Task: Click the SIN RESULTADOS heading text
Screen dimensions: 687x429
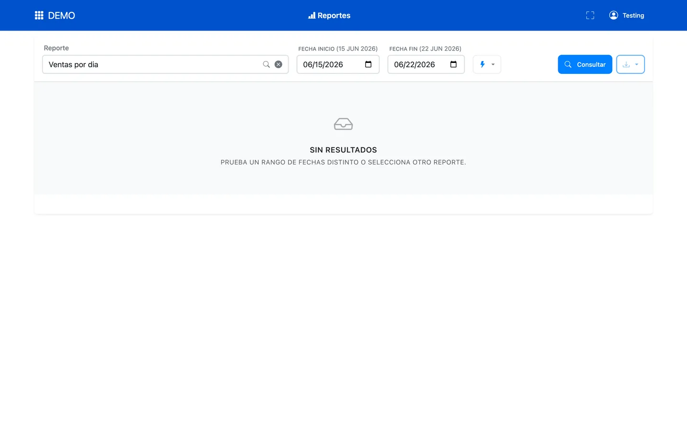Action: [343, 150]
